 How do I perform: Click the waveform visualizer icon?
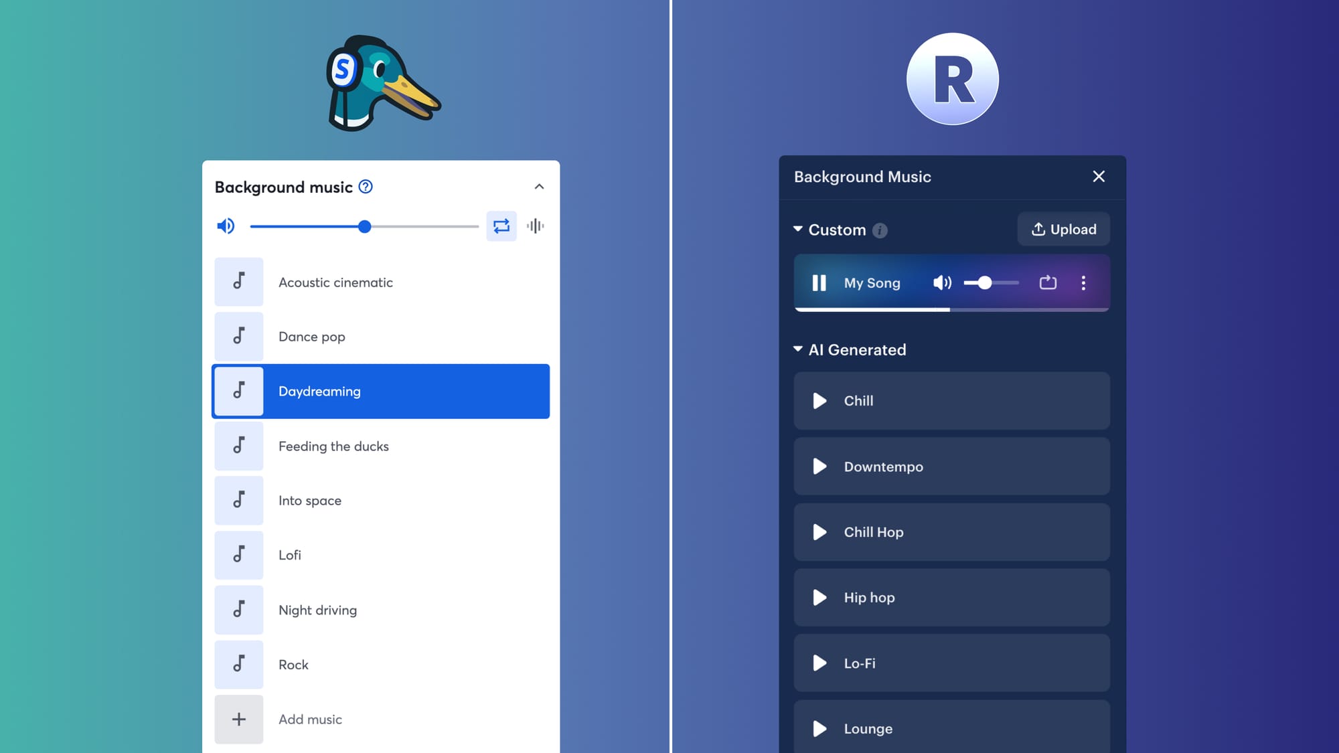click(x=535, y=226)
